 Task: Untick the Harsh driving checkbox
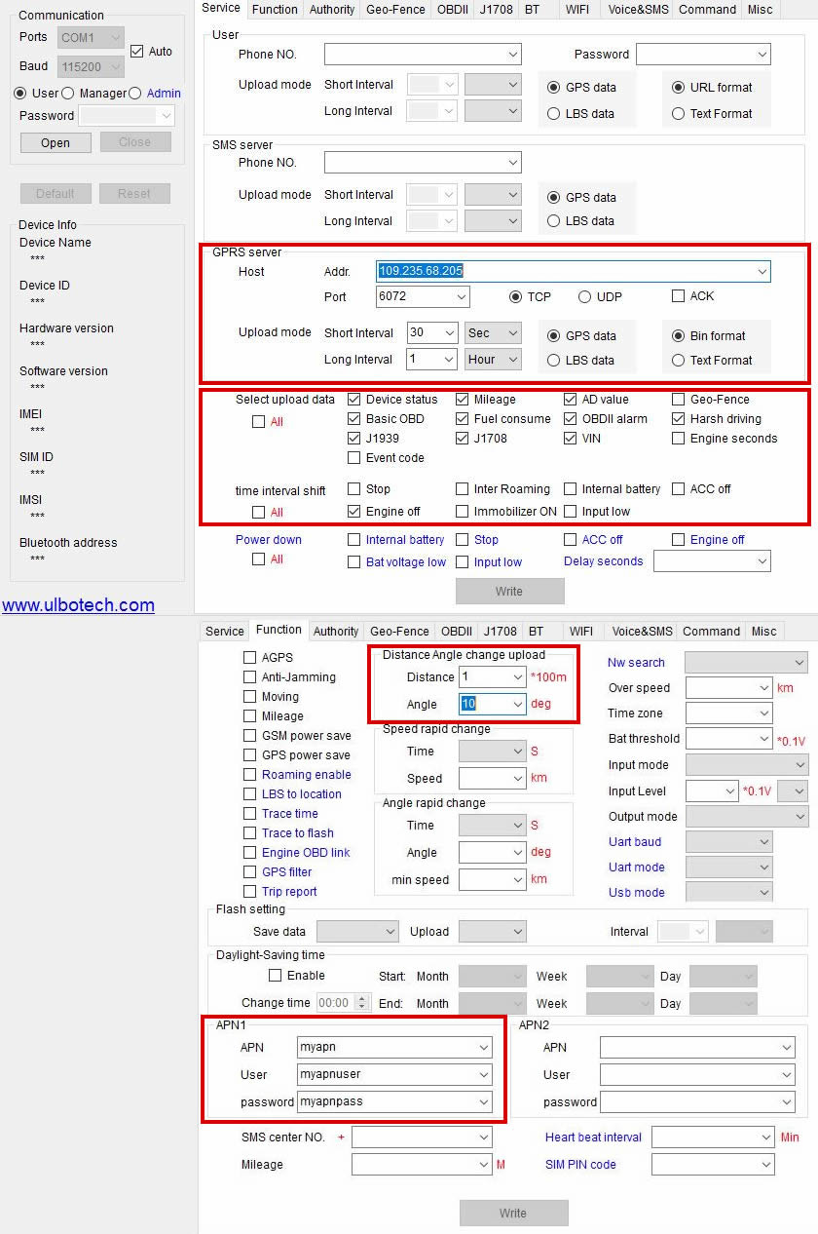tap(679, 419)
